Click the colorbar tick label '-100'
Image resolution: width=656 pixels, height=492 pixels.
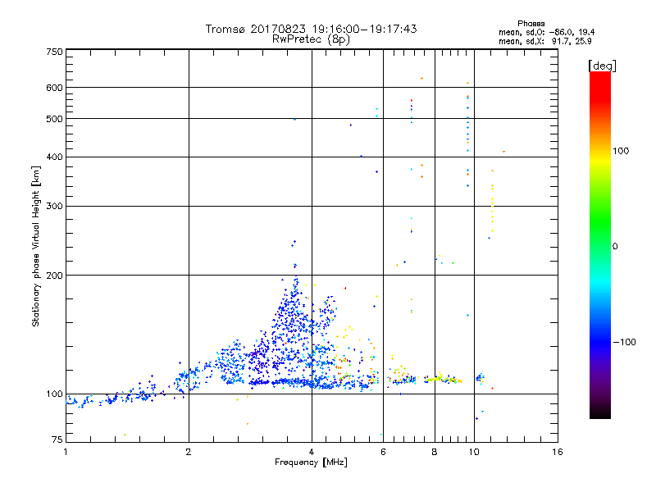pos(624,342)
